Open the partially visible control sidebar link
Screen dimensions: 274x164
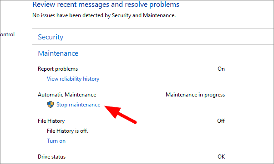[x=7, y=34]
